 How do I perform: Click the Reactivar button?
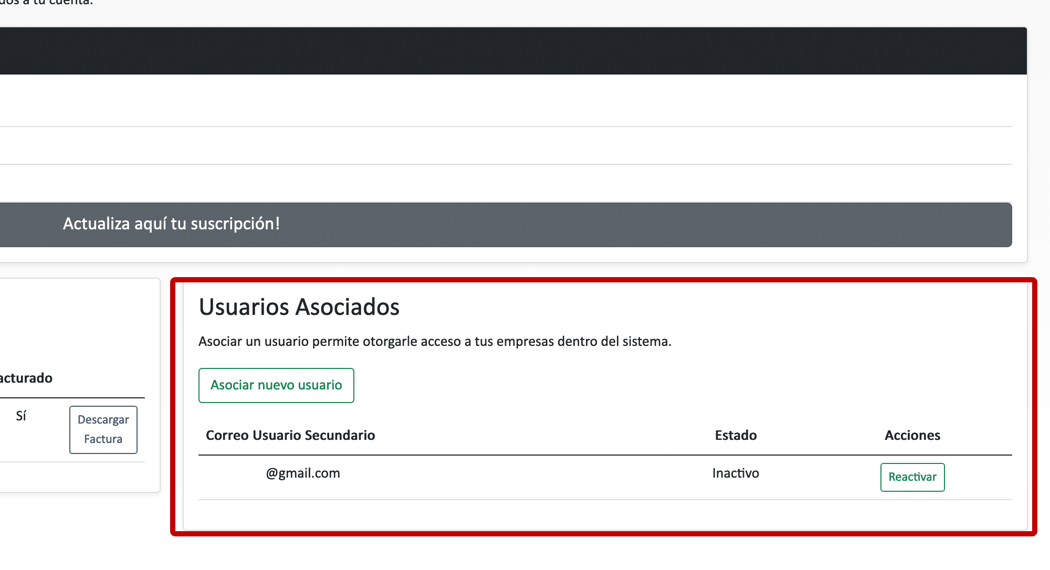pyautogui.click(x=912, y=477)
